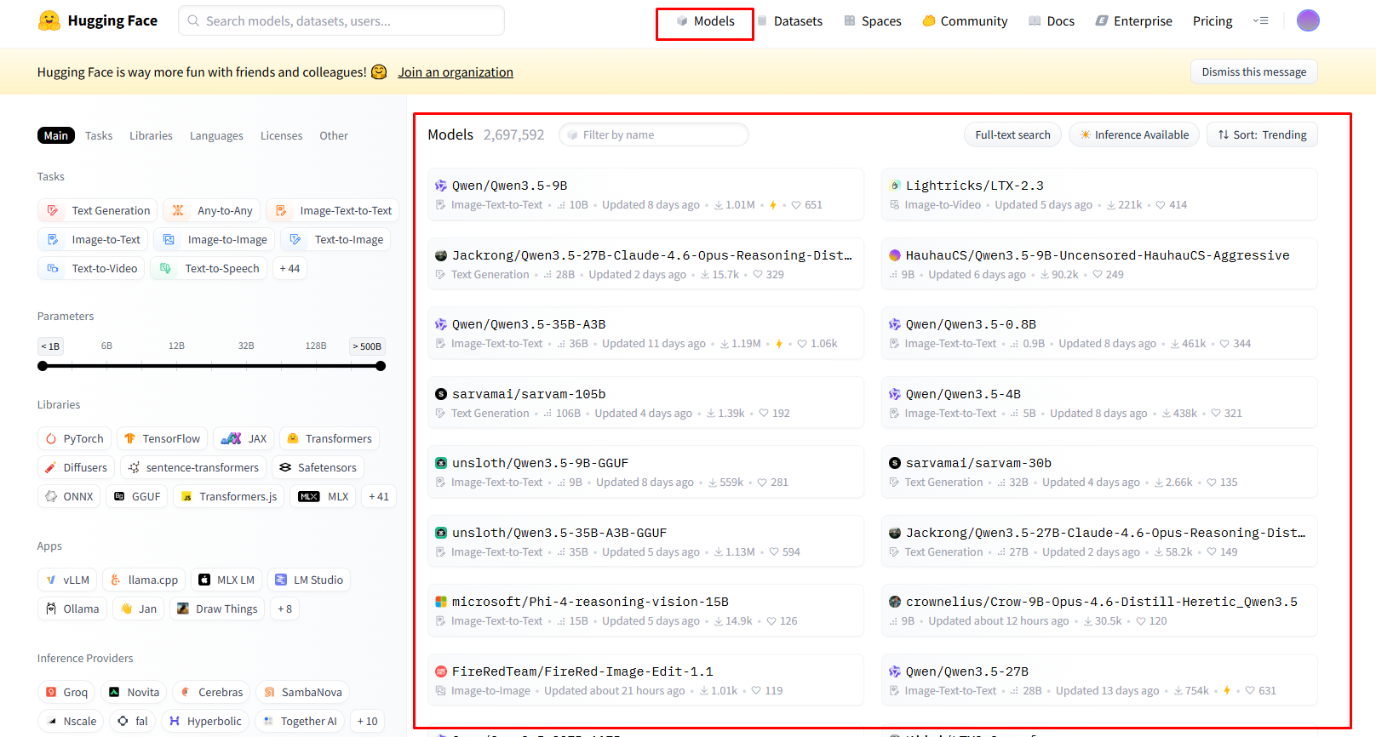Expand the +41 more libraries list

coord(379,496)
